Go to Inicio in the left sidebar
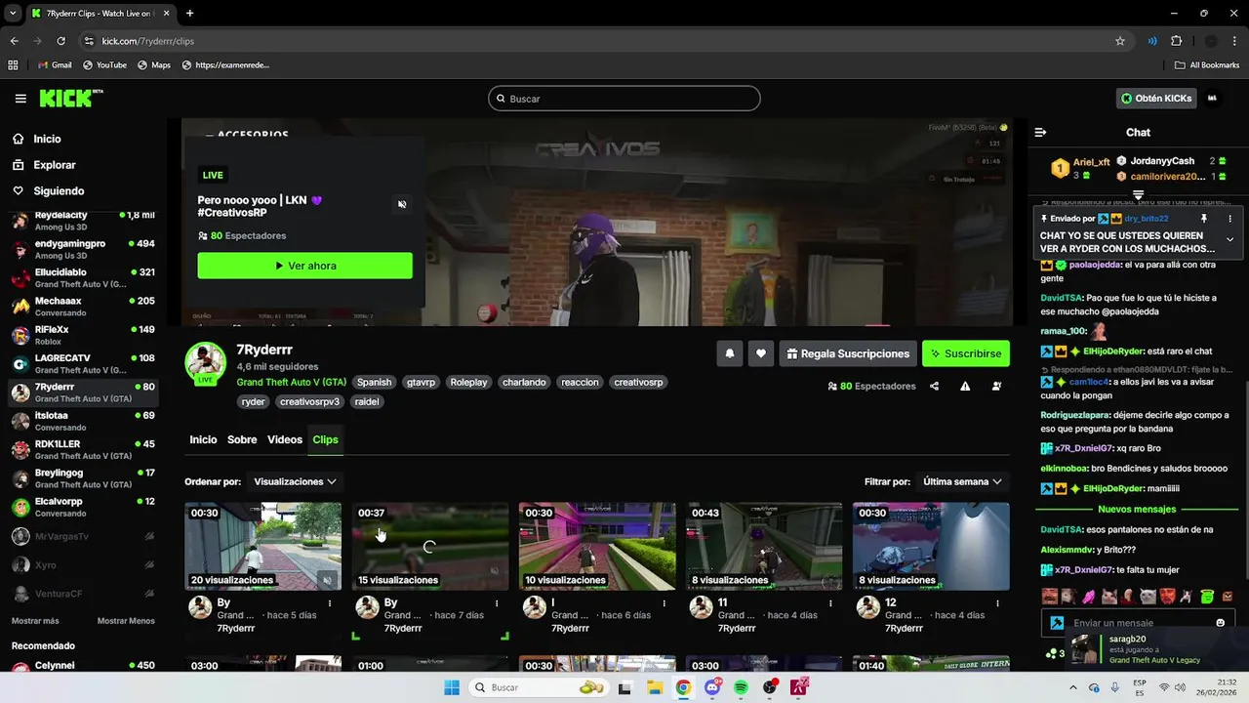The height and width of the screenshot is (703, 1249). [47, 139]
